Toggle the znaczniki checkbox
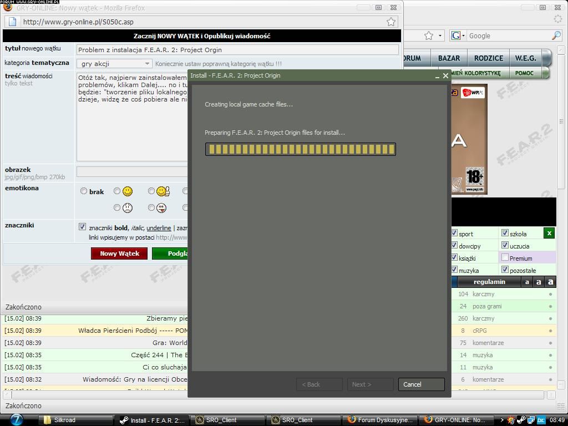 [82, 227]
